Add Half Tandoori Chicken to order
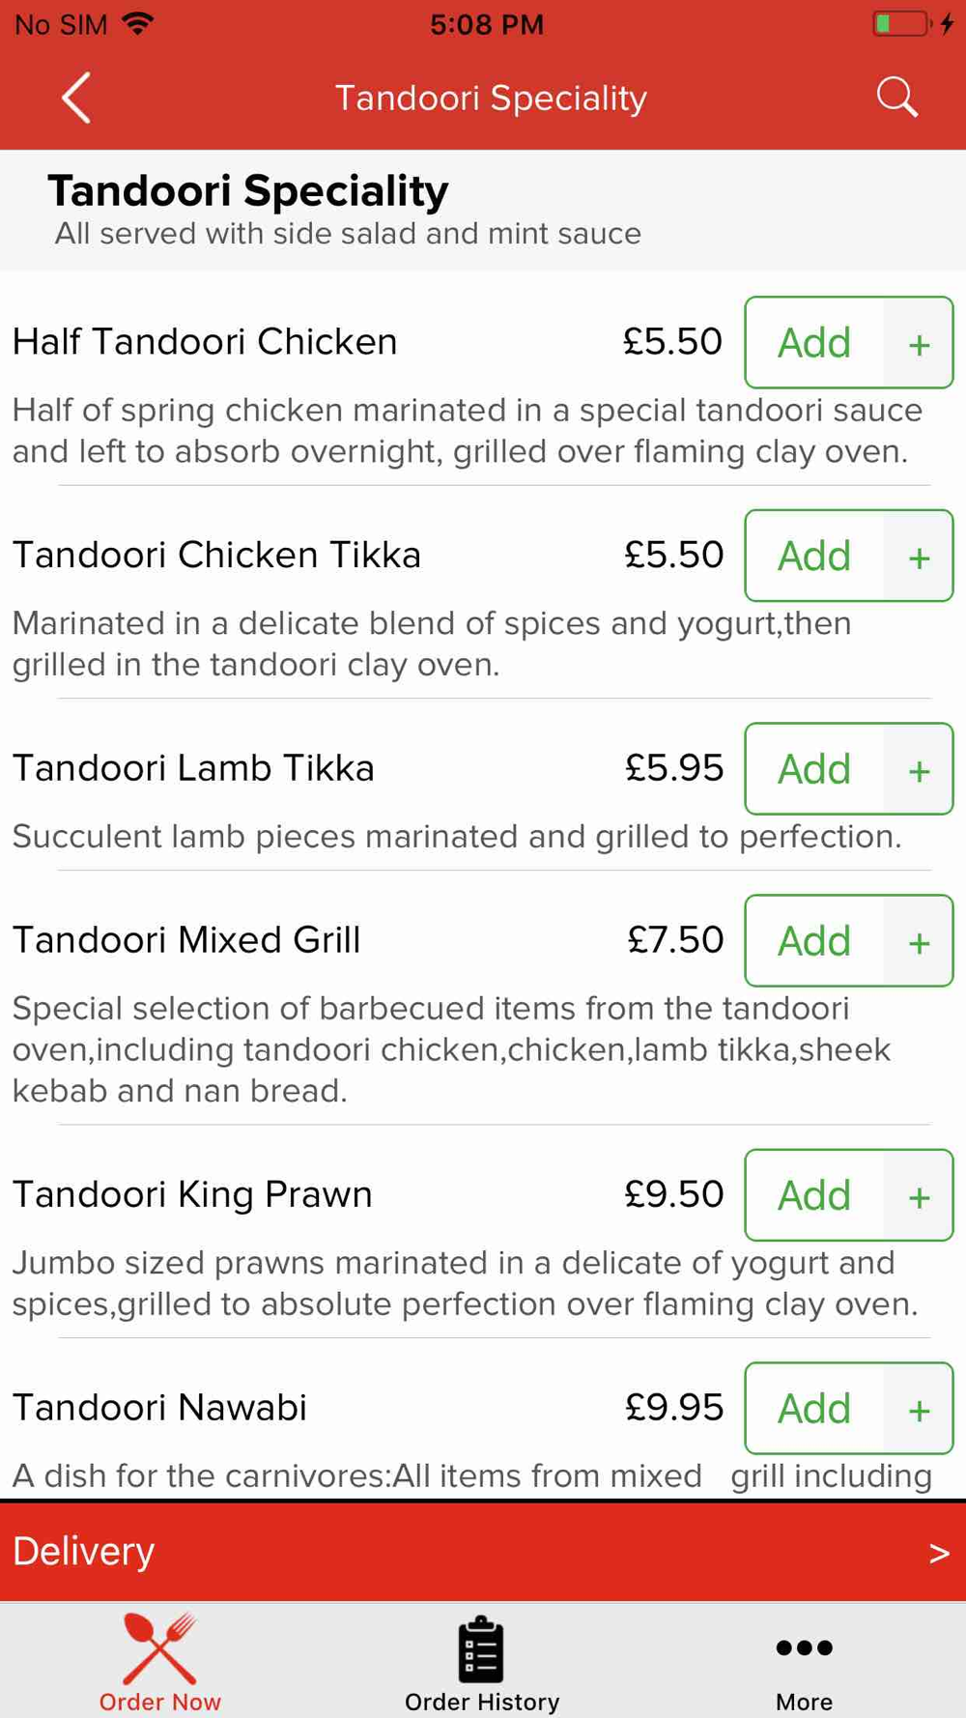The height and width of the screenshot is (1718, 966). pyautogui.click(x=814, y=343)
